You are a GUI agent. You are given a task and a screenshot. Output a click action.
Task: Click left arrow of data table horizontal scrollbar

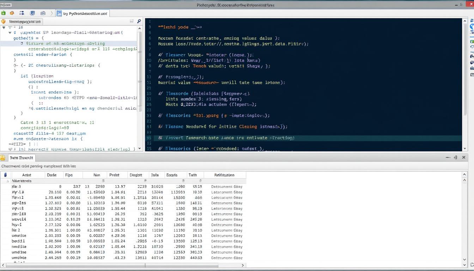(x=4, y=265)
